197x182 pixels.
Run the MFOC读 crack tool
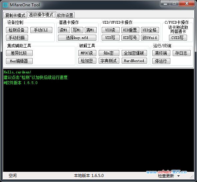87,53
